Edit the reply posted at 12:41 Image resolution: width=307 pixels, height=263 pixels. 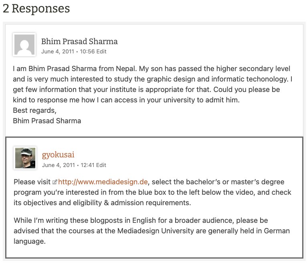pyautogui.click(x=101, y=165)
